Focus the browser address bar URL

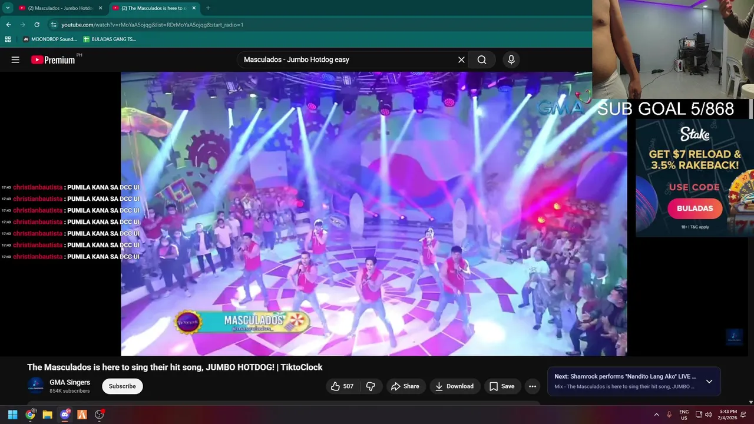153,25
